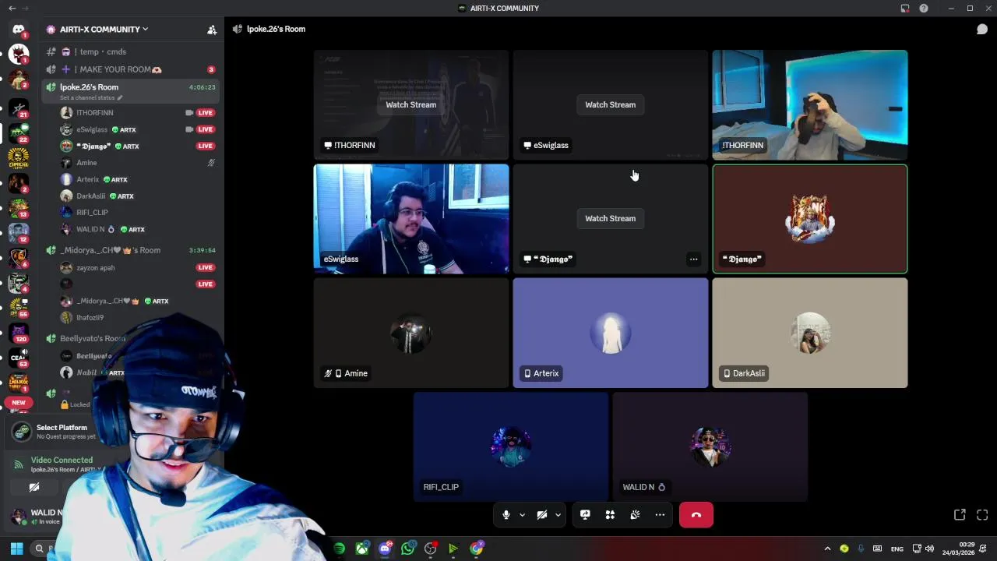The height and width of the screenshot is (561, 997).
Task: Show hidden system tray icons
Action: click(827, 549)
